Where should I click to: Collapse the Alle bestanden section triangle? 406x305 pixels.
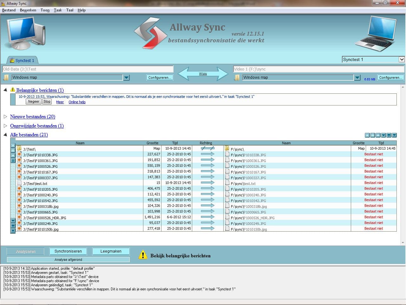tap(5, 135)
